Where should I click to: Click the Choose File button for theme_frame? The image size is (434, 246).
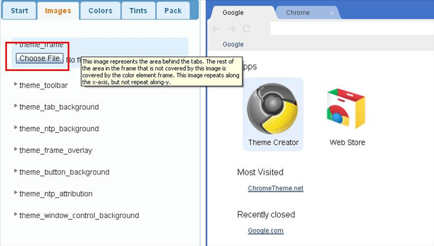tap(40, 58)
